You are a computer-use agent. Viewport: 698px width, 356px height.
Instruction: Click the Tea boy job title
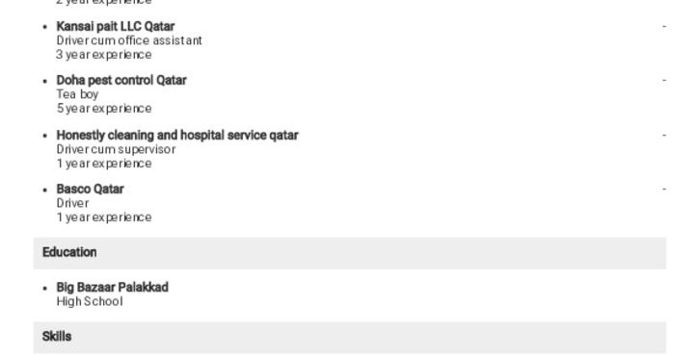click(77, 94)
